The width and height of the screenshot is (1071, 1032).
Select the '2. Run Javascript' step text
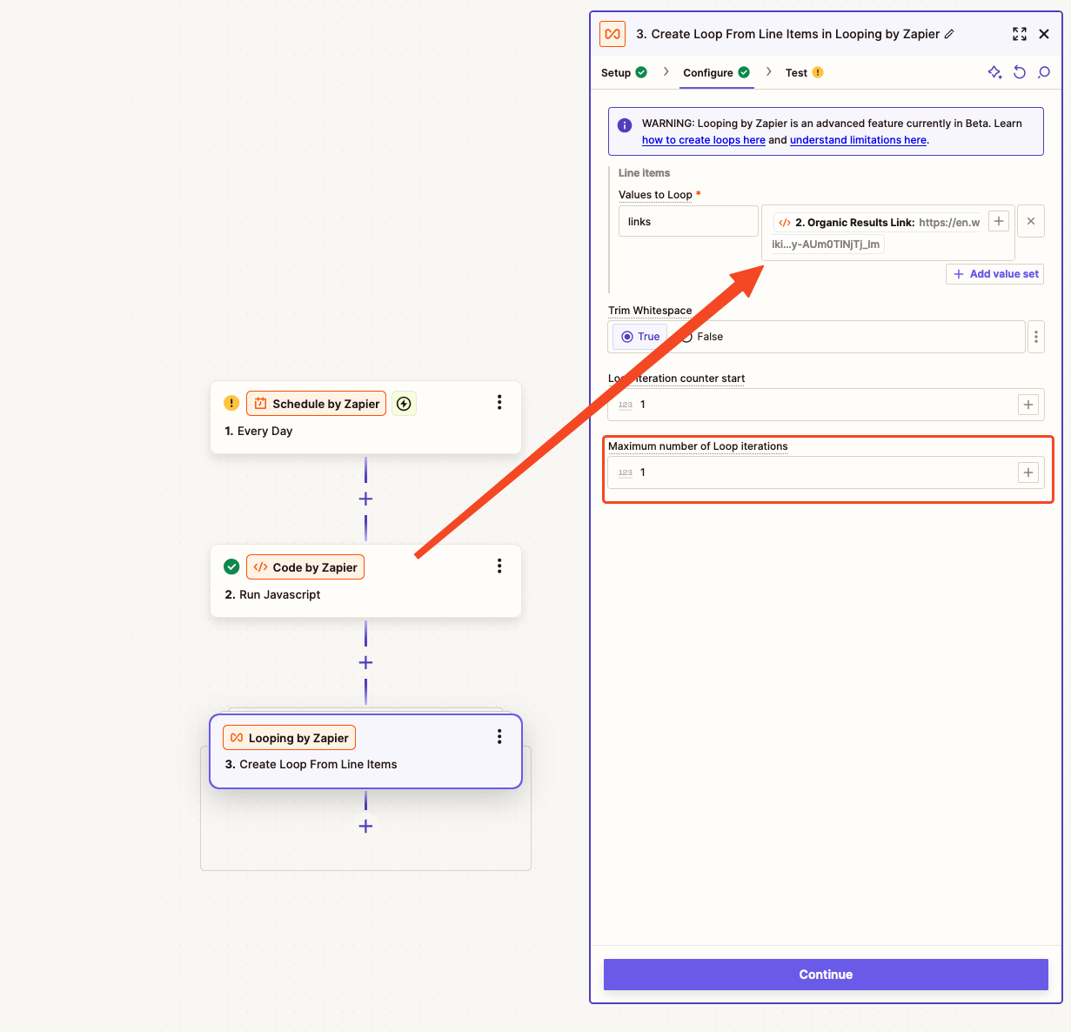point(272,594)
